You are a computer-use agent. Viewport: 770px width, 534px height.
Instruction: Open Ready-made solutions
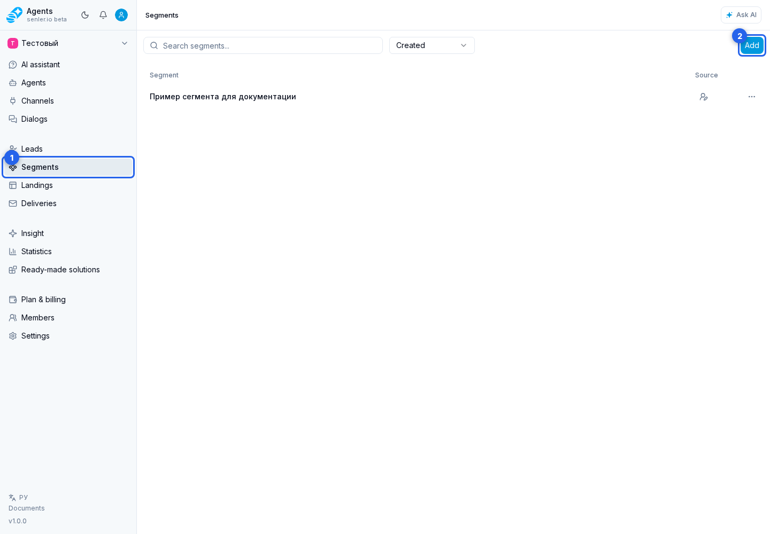tap(68, 270)
